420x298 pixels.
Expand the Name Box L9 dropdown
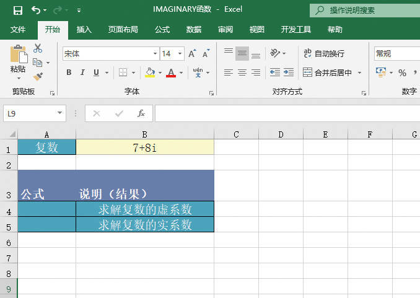pyautogui.click(x=60, y=113)
